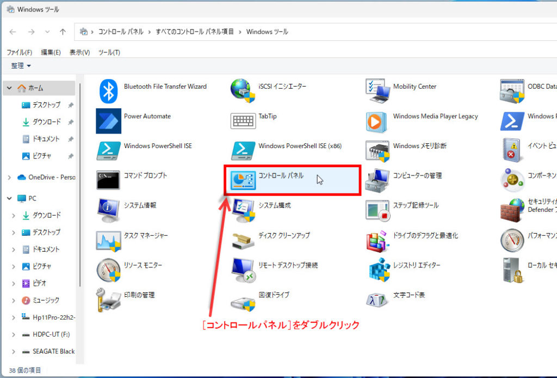Viewport: 557px width, 378px height.
Task: Expand the OneDrive tree node
Action: click(9, 178)
